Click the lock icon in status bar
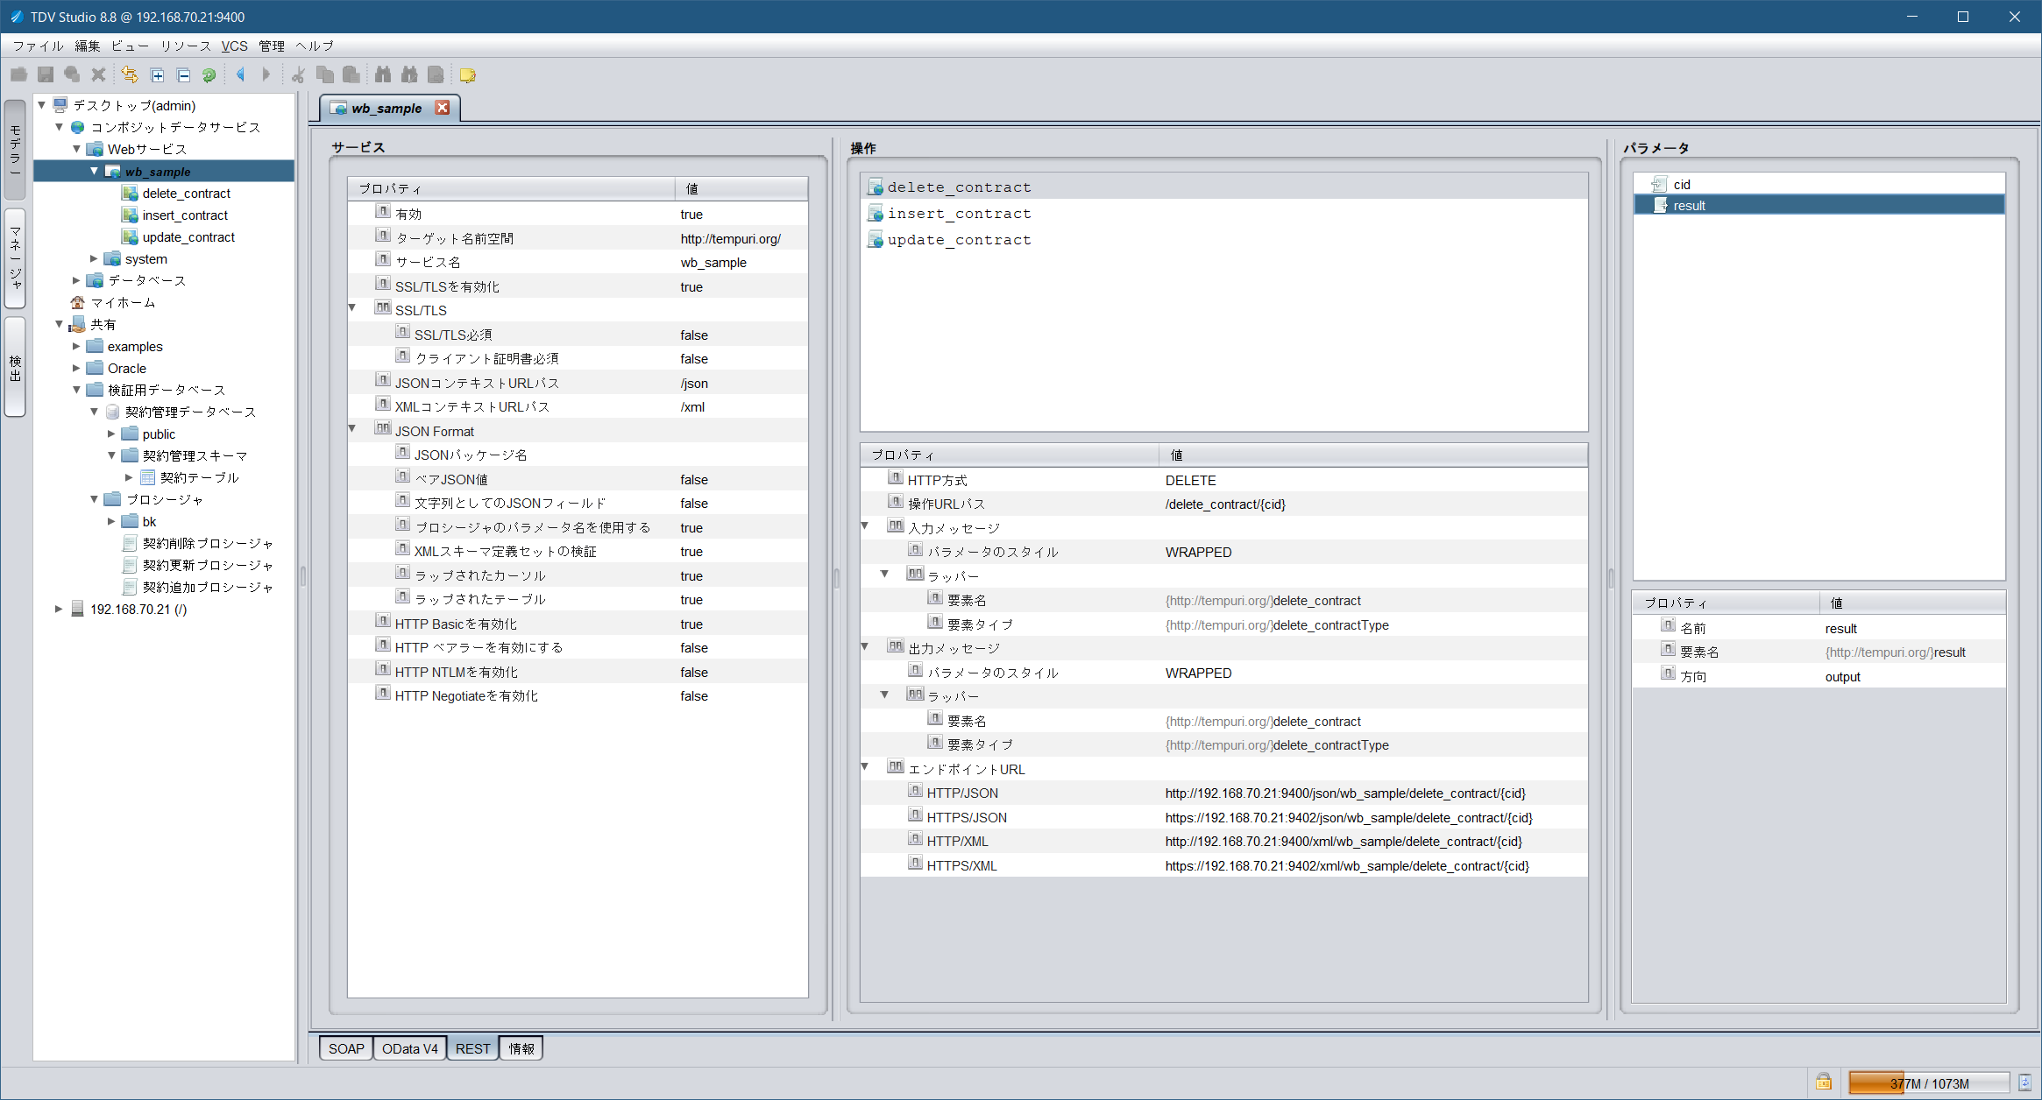This screenshot has width=2042, height=1100. (1824, 1082)
